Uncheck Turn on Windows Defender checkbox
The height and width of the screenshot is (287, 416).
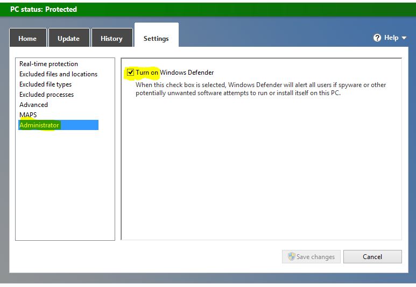[x=130, y=72]
